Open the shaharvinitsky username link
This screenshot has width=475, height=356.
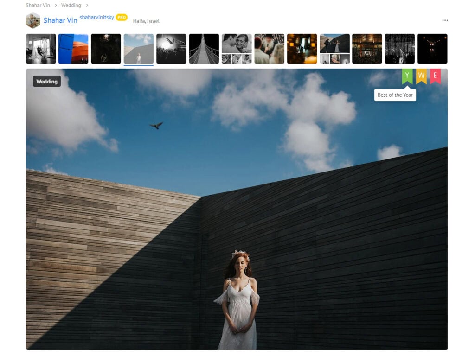(96, 18)
